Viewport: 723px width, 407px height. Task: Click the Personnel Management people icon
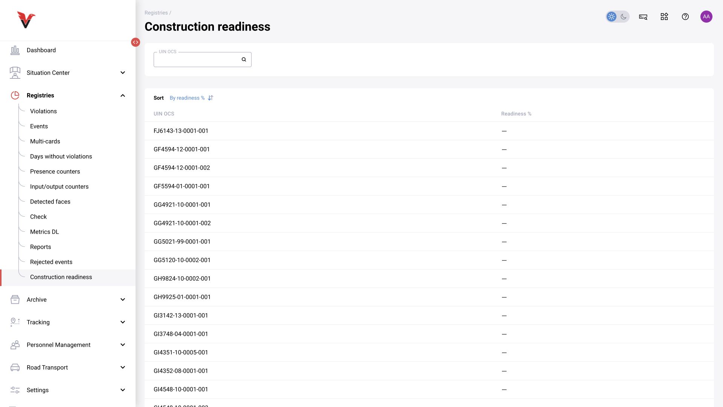(x=15, y=345)
